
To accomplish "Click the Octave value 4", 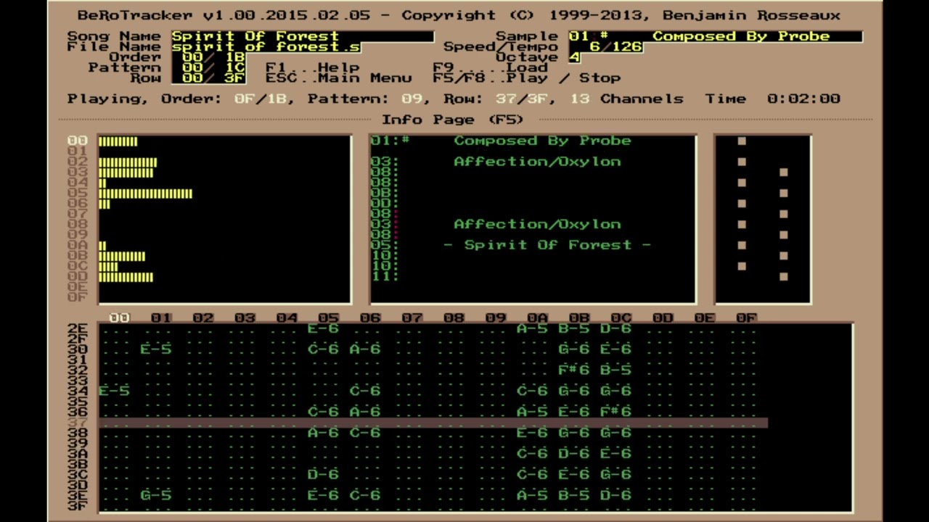I will click(574, 57).
